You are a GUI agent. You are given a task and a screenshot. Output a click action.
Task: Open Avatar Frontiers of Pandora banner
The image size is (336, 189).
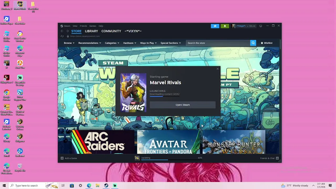[x=168, y=142]
